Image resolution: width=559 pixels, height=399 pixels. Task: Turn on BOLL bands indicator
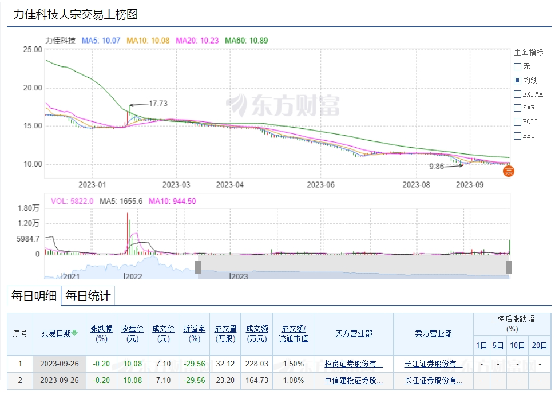(517, 122)
